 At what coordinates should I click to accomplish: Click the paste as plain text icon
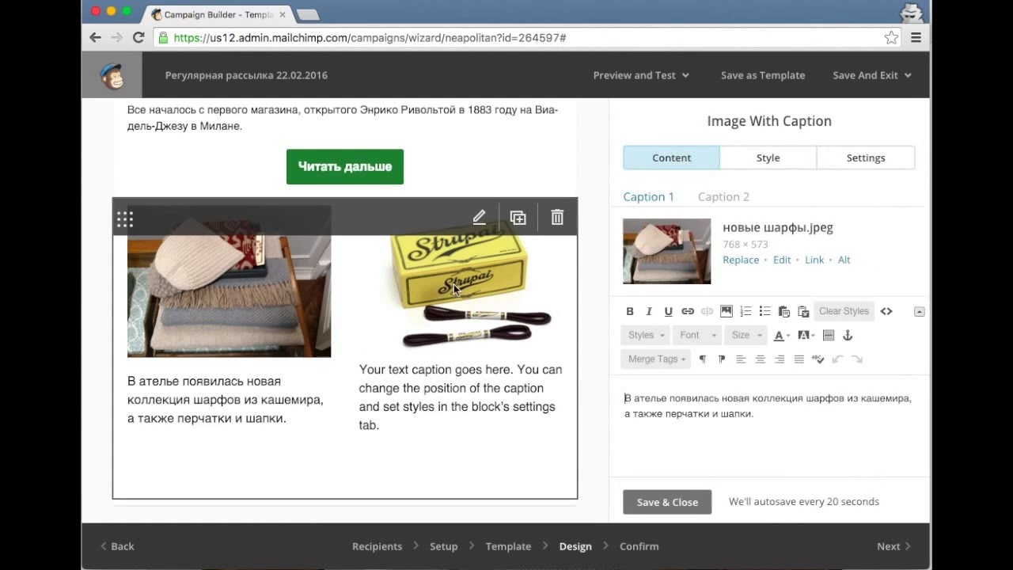coord(784,311)
